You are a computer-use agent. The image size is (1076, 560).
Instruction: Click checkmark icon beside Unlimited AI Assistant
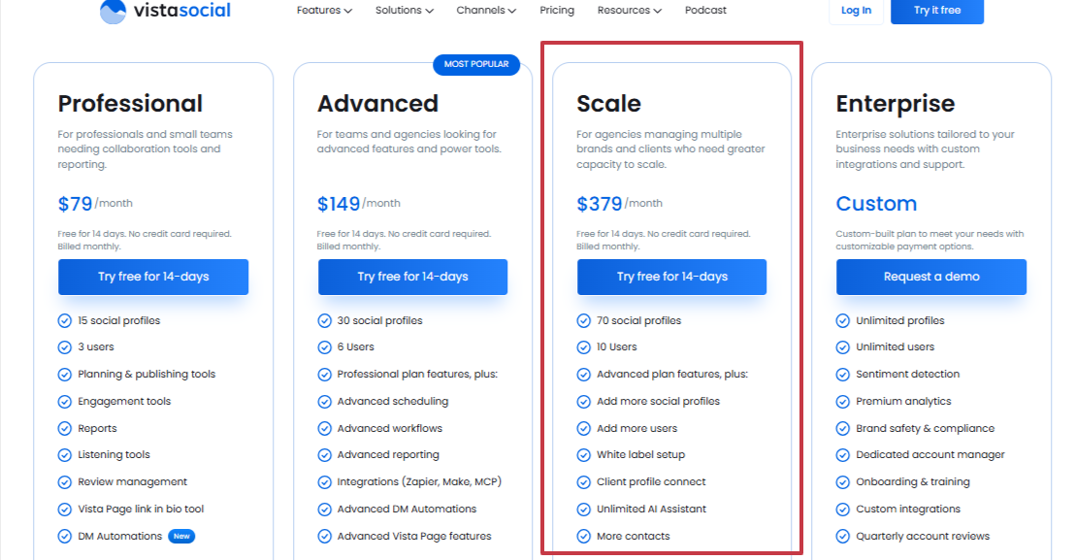click(x=583, y=509)
